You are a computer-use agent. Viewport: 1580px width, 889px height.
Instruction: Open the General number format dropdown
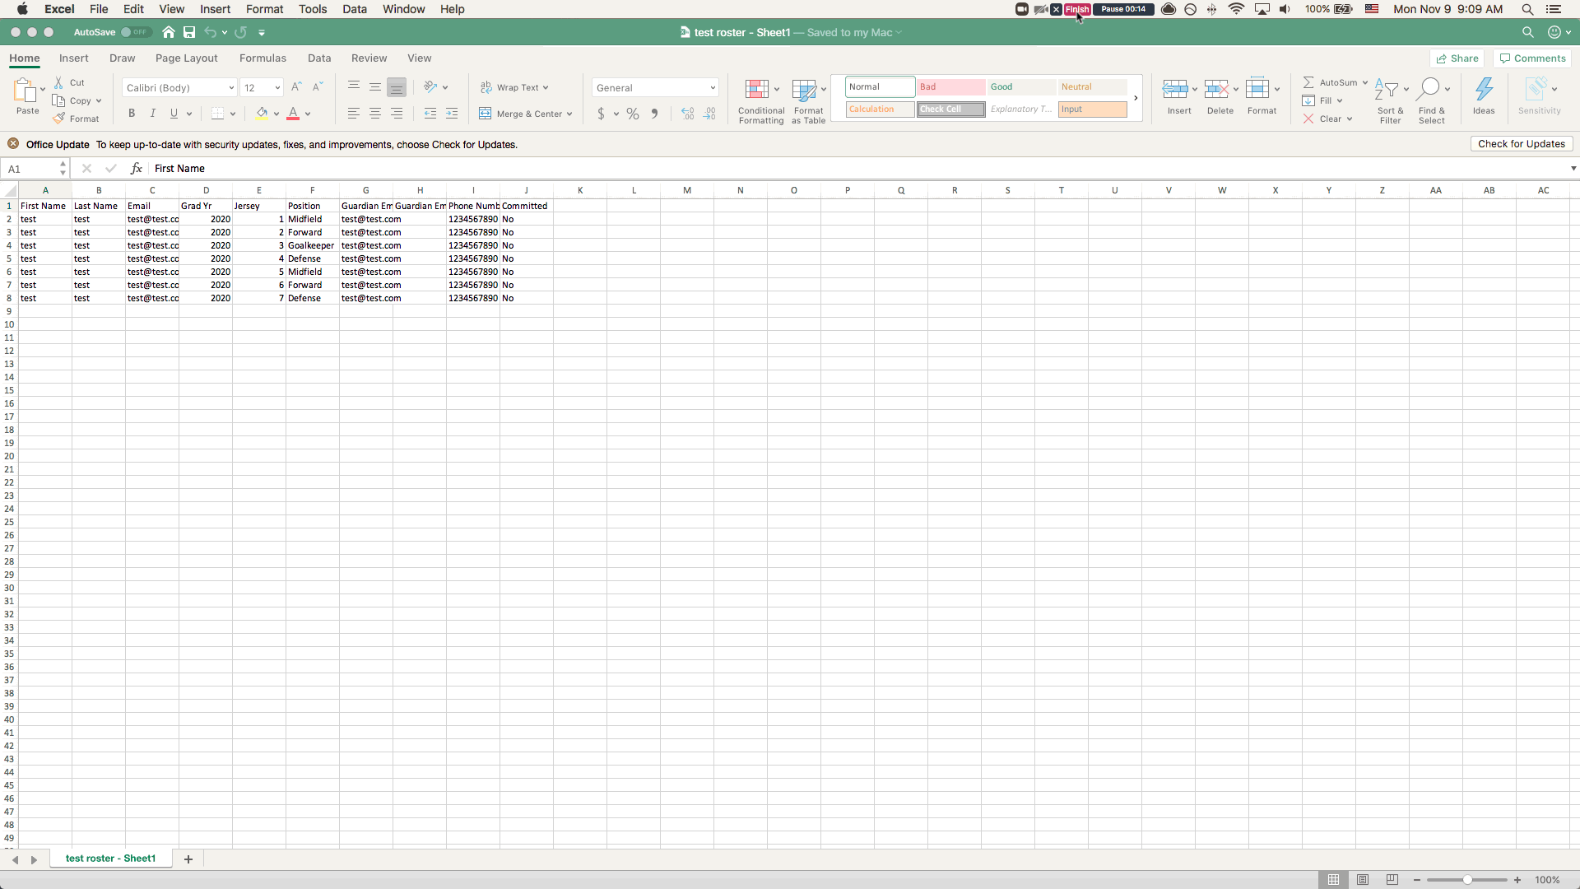click(713, 88)
